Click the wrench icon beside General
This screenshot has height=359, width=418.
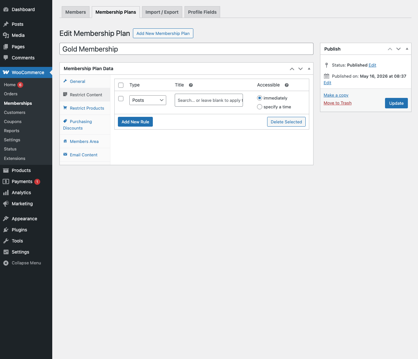[65, 81]
